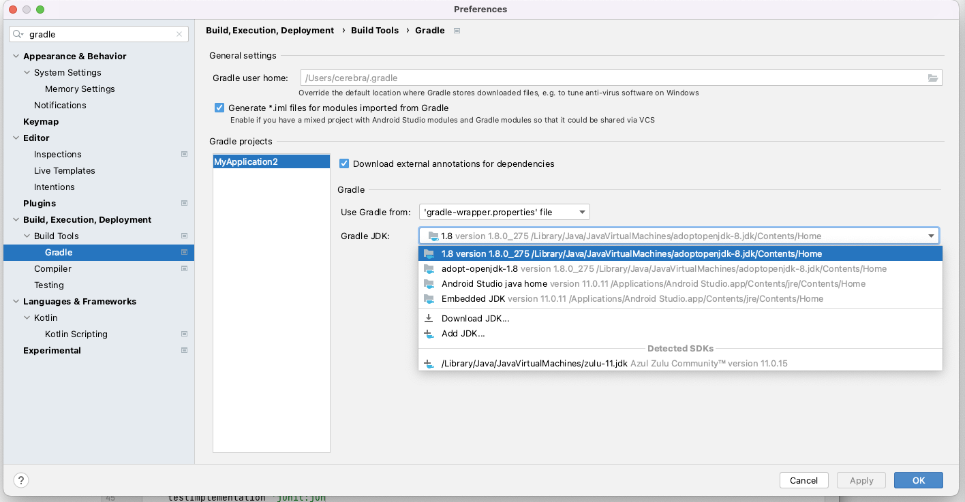Choose Embedded JDK version 11.0.11
Image resolution: width=965 pixels, height=502 pixels.
coord(680,298)
